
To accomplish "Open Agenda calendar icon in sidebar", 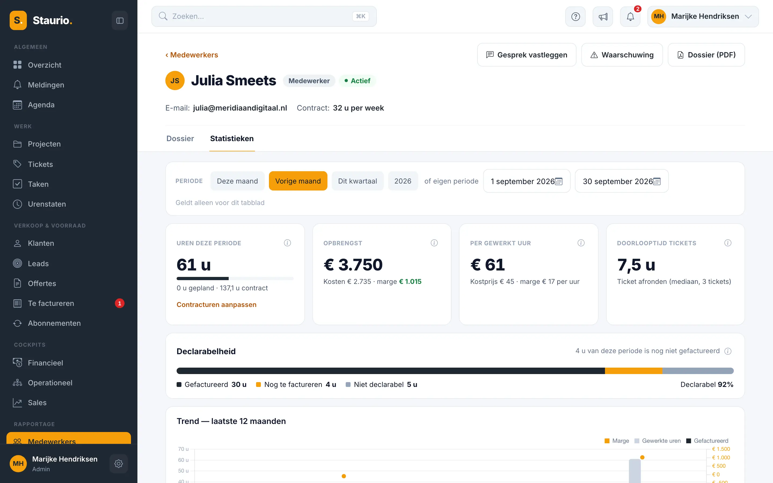I will (x=17, y=105).
